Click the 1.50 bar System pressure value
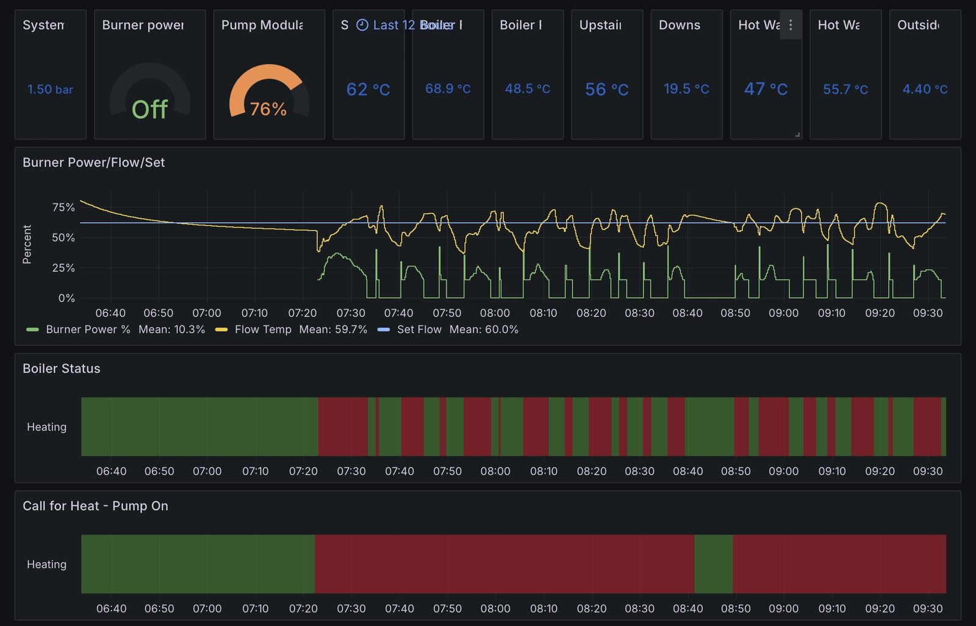The height and width of the screenshot is (626, 976). tap(50, 89)
